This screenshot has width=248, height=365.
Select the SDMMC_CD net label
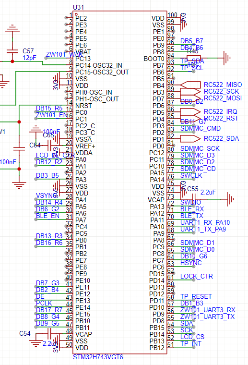click(198, 169)
